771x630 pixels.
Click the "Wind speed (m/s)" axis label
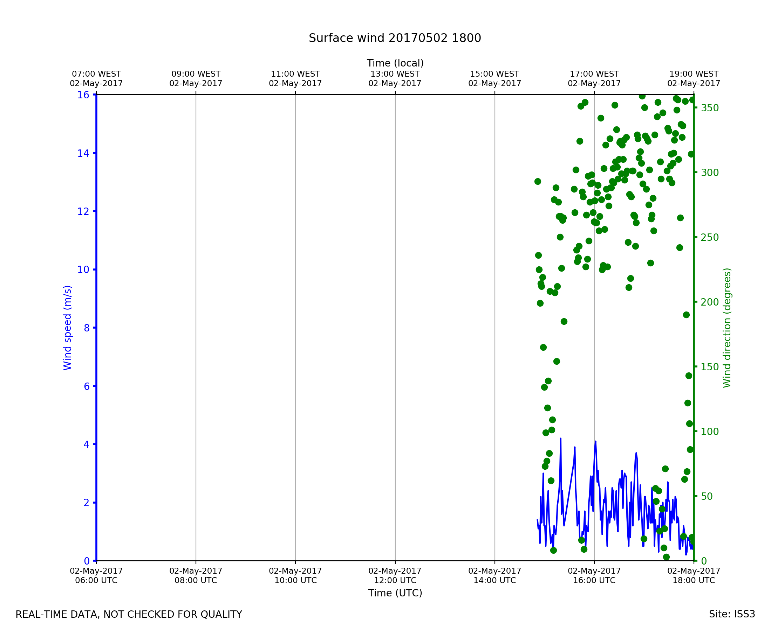coord(68,328)
